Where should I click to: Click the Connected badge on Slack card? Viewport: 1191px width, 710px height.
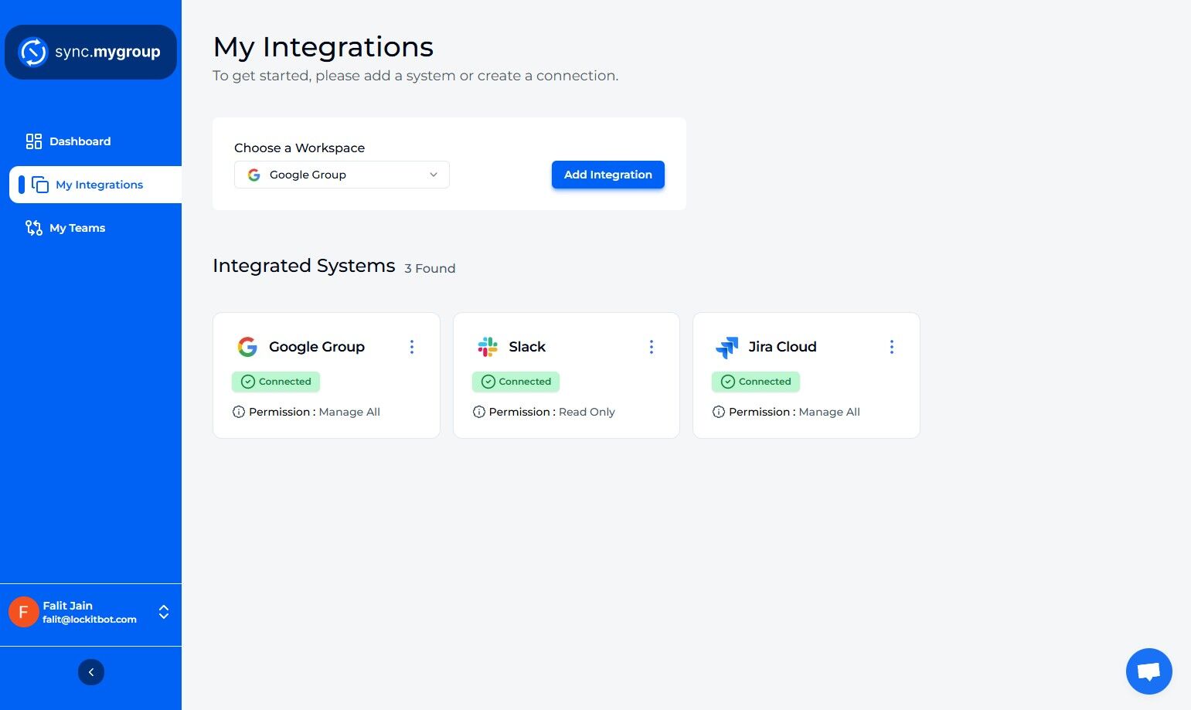click(x=516, y=382)
